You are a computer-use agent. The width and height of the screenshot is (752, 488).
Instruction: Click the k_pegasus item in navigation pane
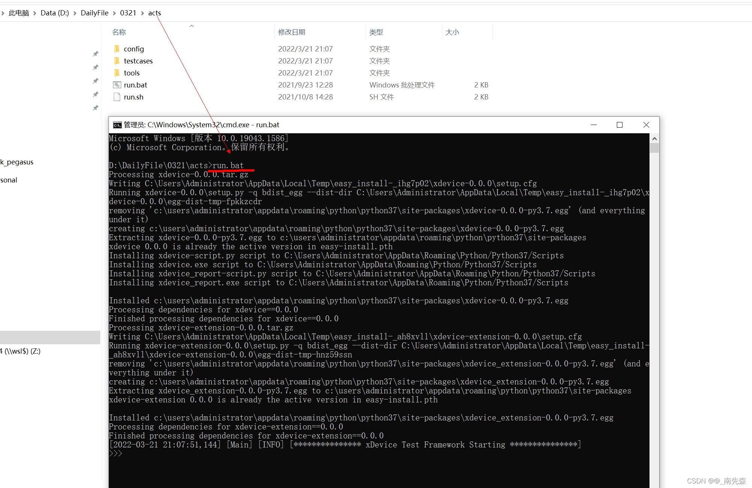(x=17, y=162)
